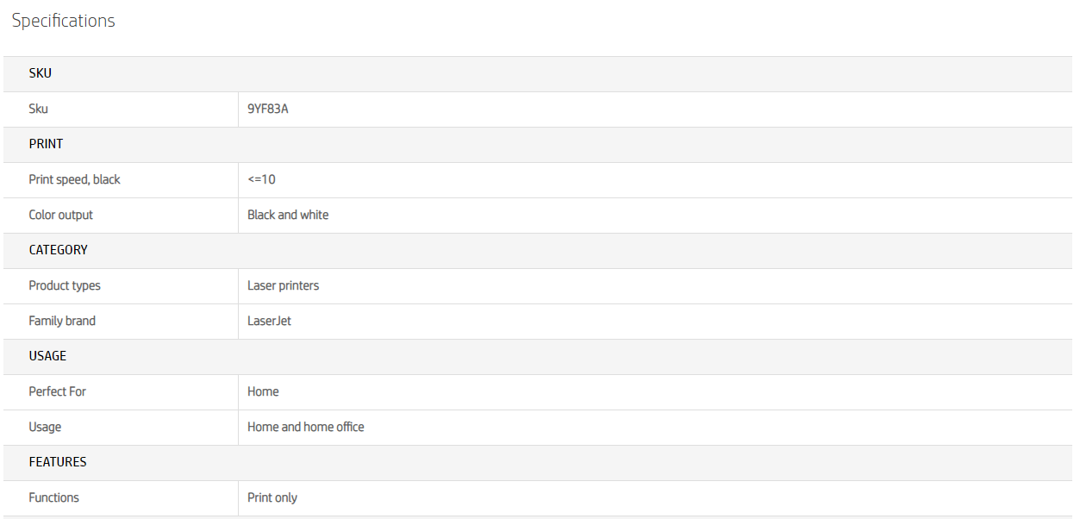Click the FEATURES section header
Screen dimensions: 1074x519
pyautogui.click(x=58, y=462)
